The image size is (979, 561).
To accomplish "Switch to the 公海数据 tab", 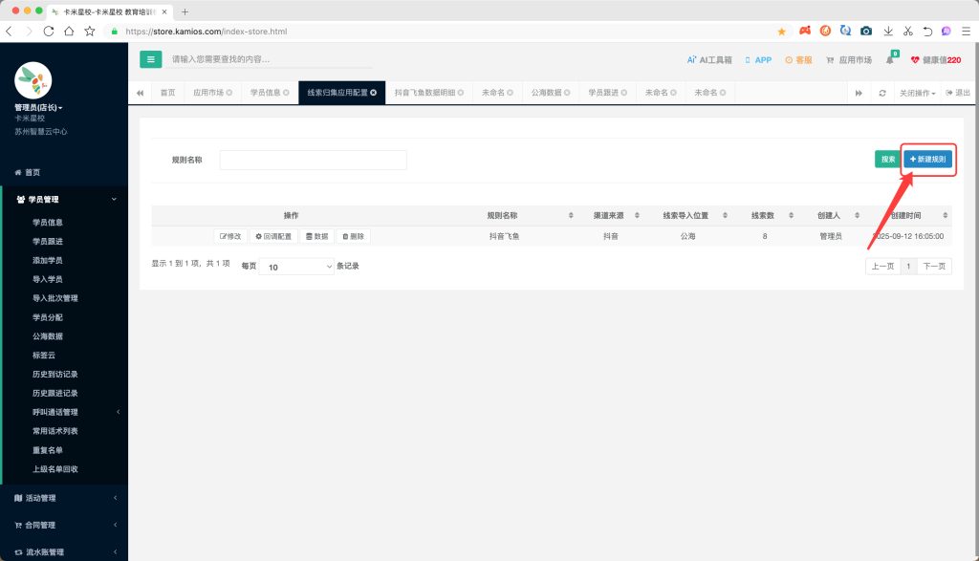I will 547,93.
